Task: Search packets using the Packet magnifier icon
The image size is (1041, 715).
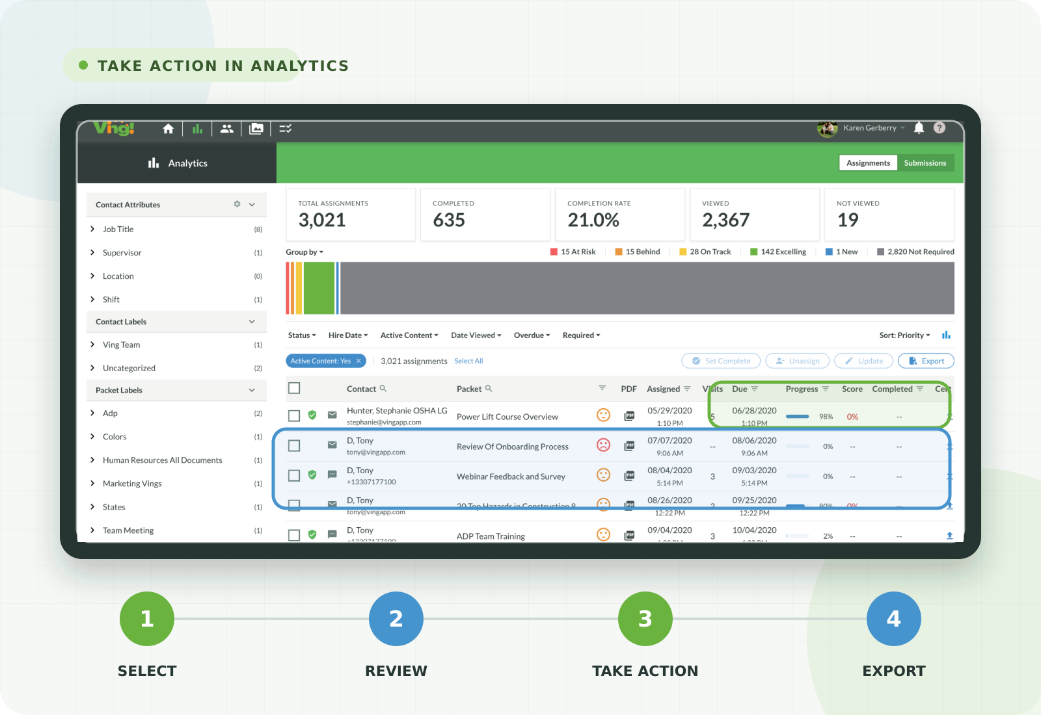Action: click(489, 388)
